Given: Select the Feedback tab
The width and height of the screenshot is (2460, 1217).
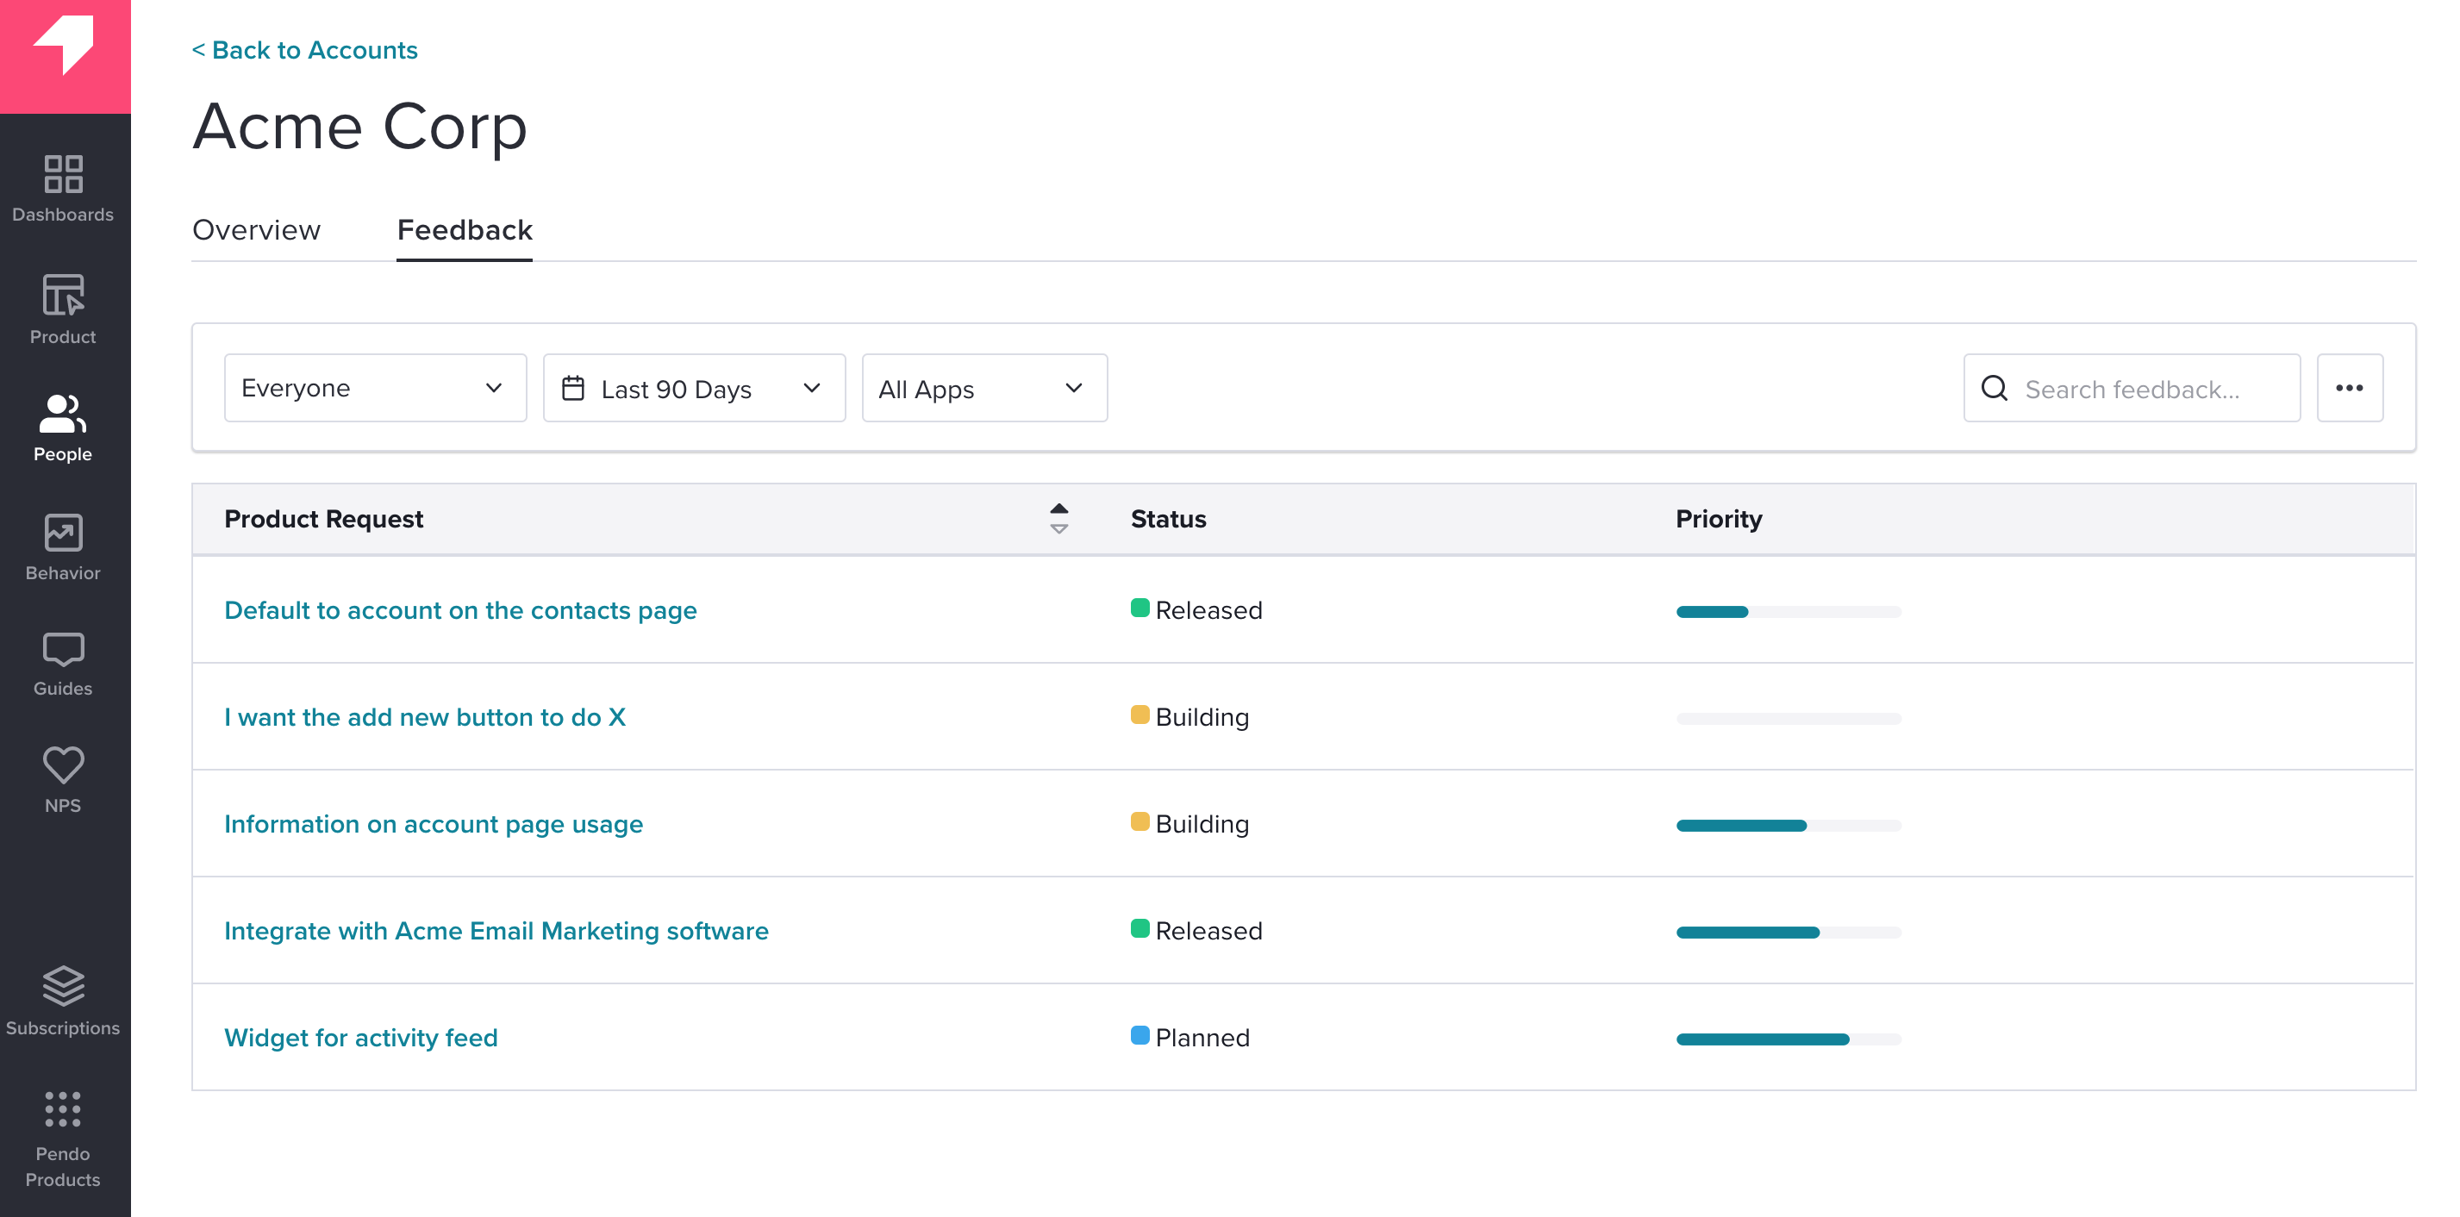Looking at the screenshot, I should (464, 230).
